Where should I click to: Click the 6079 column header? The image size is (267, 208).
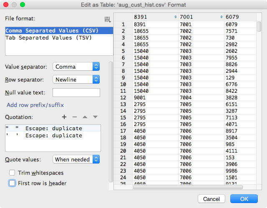240,17
